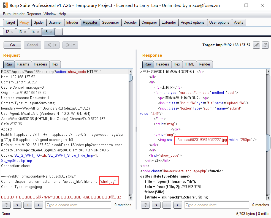Click response search next match arrow
This screenshot has width=271, height=218.
[x=177, y=205]
